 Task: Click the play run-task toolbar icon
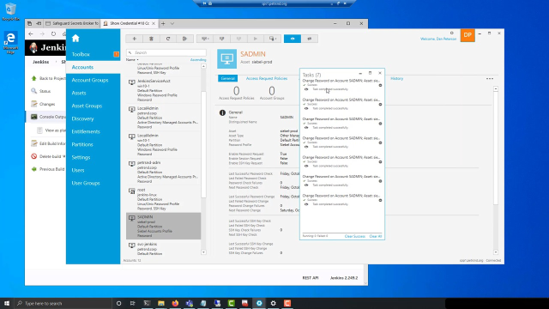tap(256, 39)
